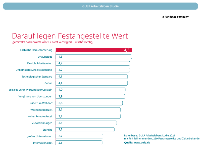Click the Wochenarbeitszeit label

point(41,110)
